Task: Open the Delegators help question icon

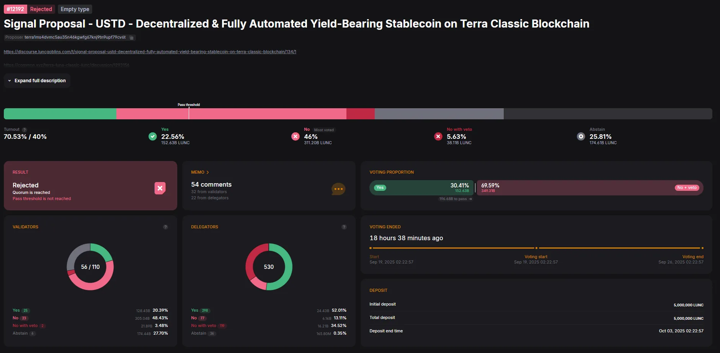Action: tap(344, 227)
